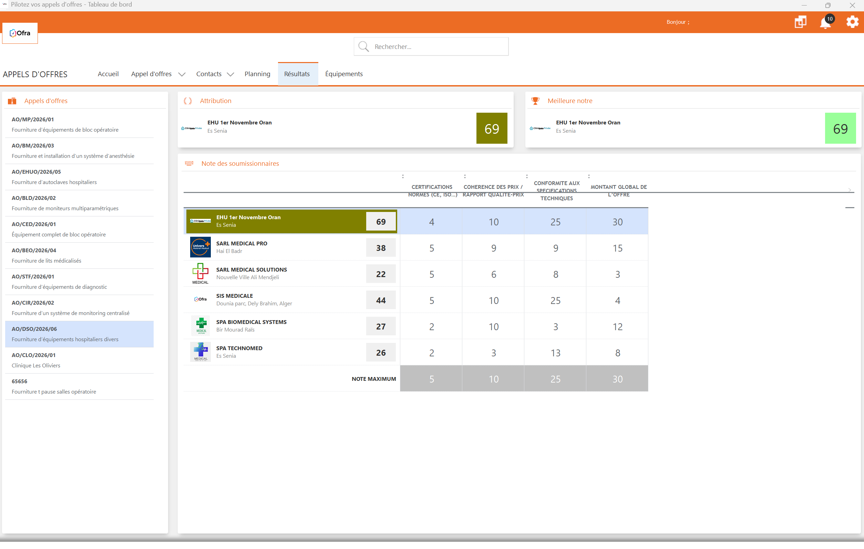Switch to the Planning tab
864x549 pixels.
click(257, 74)
